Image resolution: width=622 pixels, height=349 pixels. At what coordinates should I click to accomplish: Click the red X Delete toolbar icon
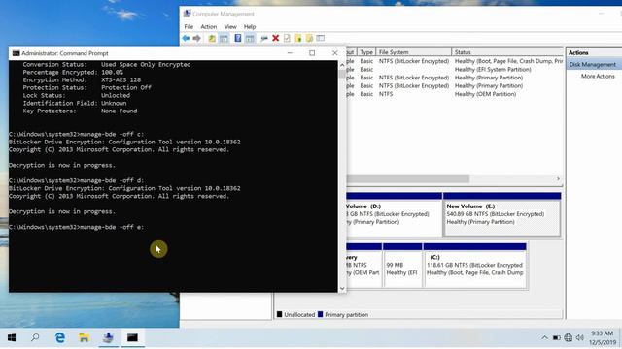[x=276, y=39]
